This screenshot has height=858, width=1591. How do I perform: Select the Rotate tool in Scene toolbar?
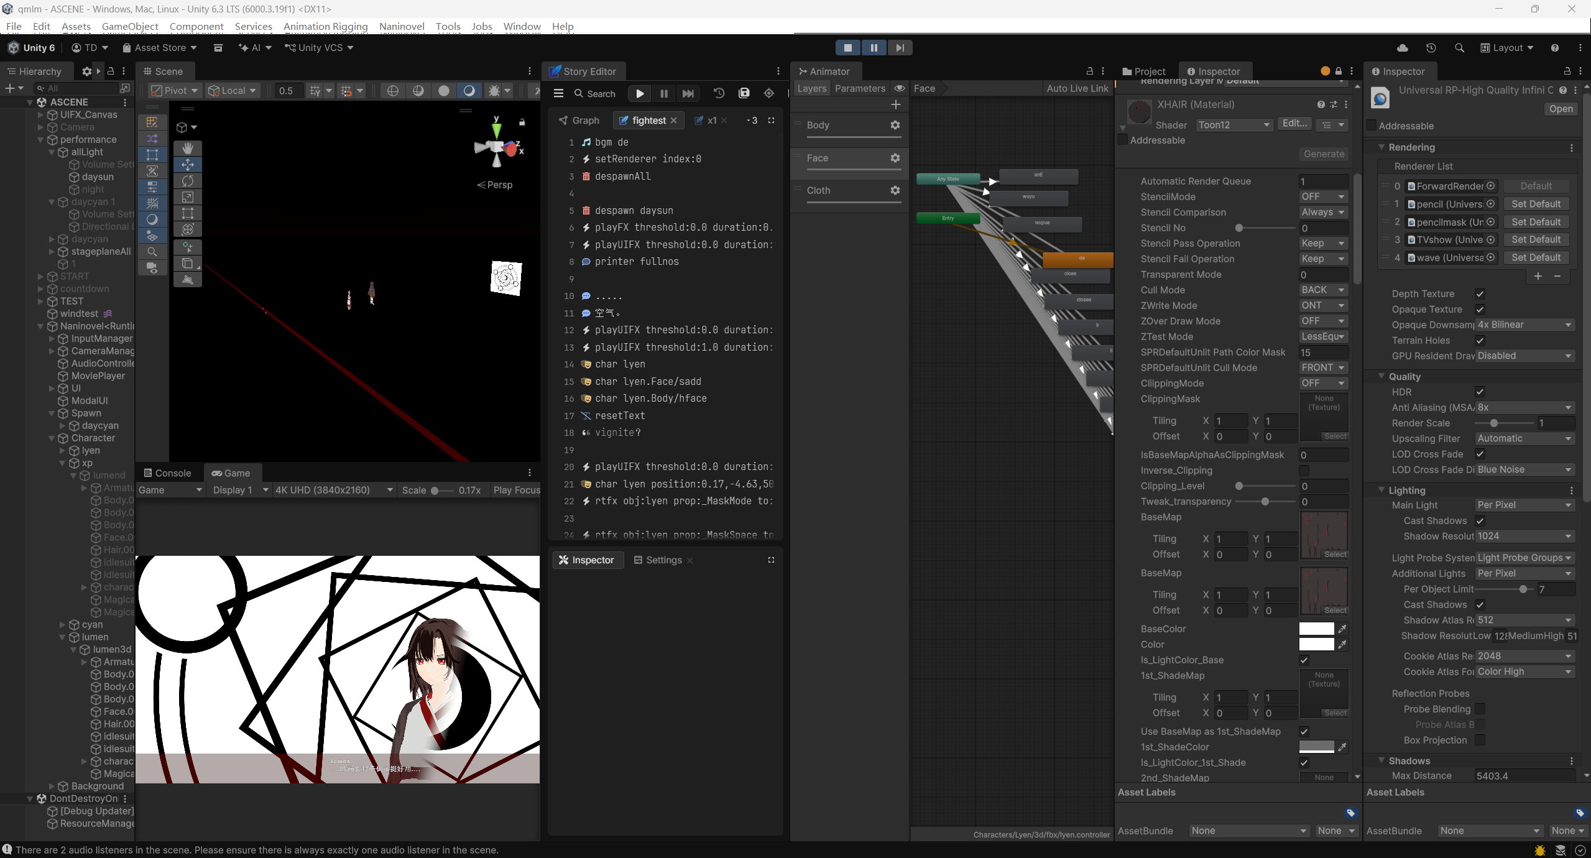pos(188,180)
